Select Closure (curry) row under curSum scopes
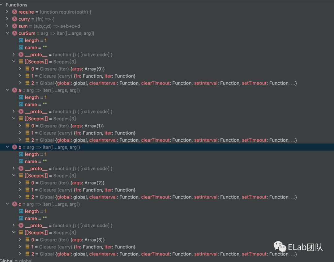Image resolution: width=334 pixels, height=262 pixels. coord(167,76)
